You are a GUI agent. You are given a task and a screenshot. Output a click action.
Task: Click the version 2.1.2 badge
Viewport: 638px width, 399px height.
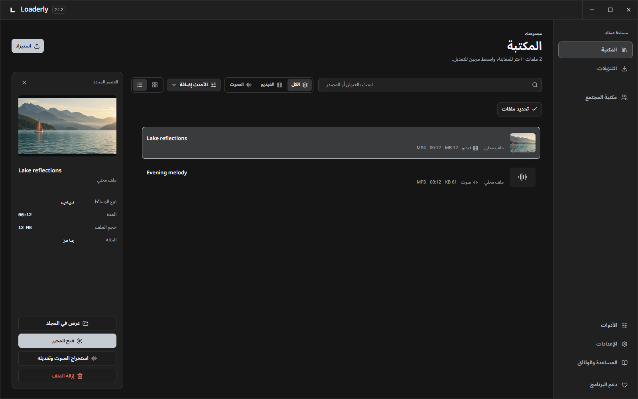59,10
